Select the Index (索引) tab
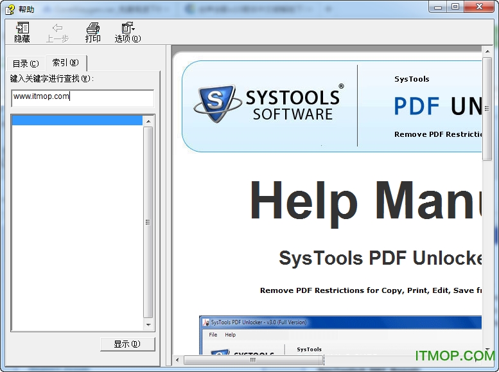 (x=66, y=62)
